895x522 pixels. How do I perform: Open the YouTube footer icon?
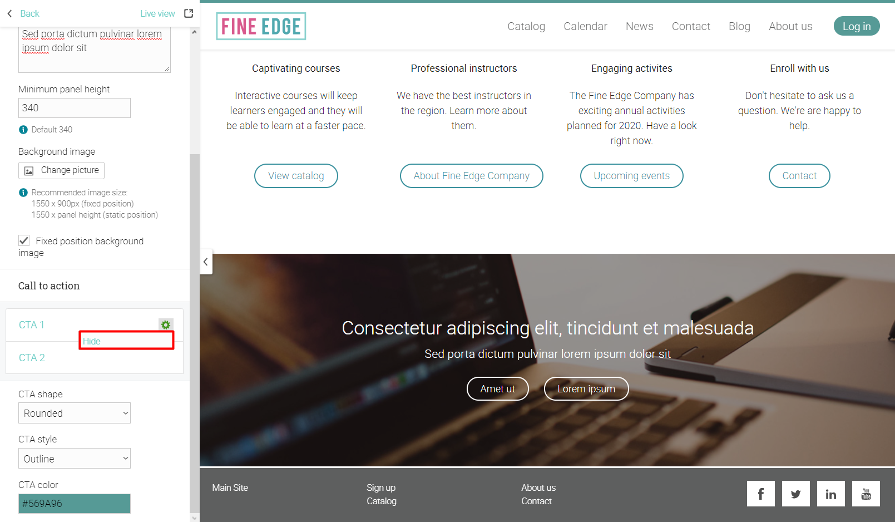(866, 494)
